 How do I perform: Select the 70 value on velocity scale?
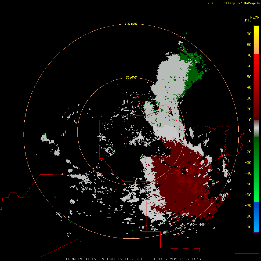(x=249, y=55)
